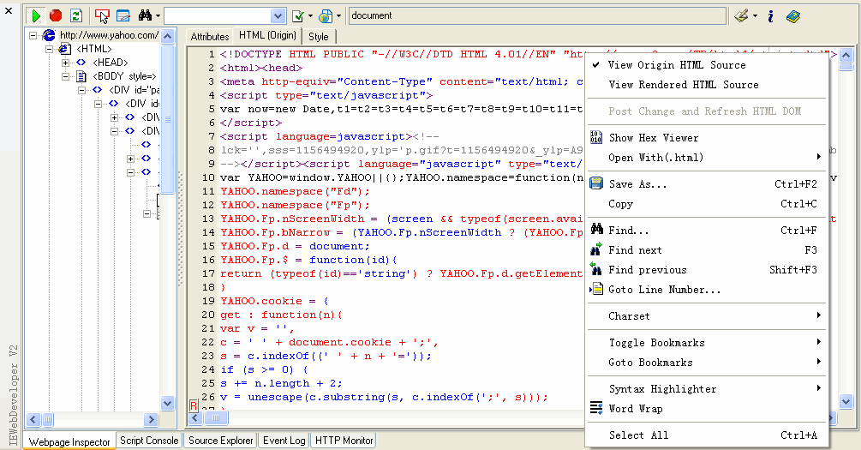
Task: Activate the element picker cursor tool
Action: coord(103,15)
